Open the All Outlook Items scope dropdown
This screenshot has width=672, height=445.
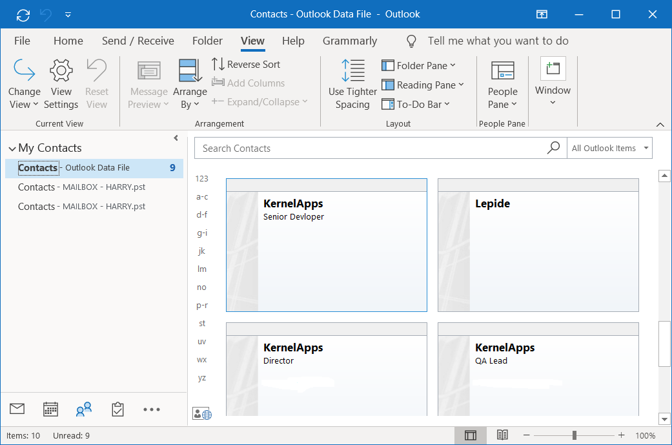[x=609, y=149]
